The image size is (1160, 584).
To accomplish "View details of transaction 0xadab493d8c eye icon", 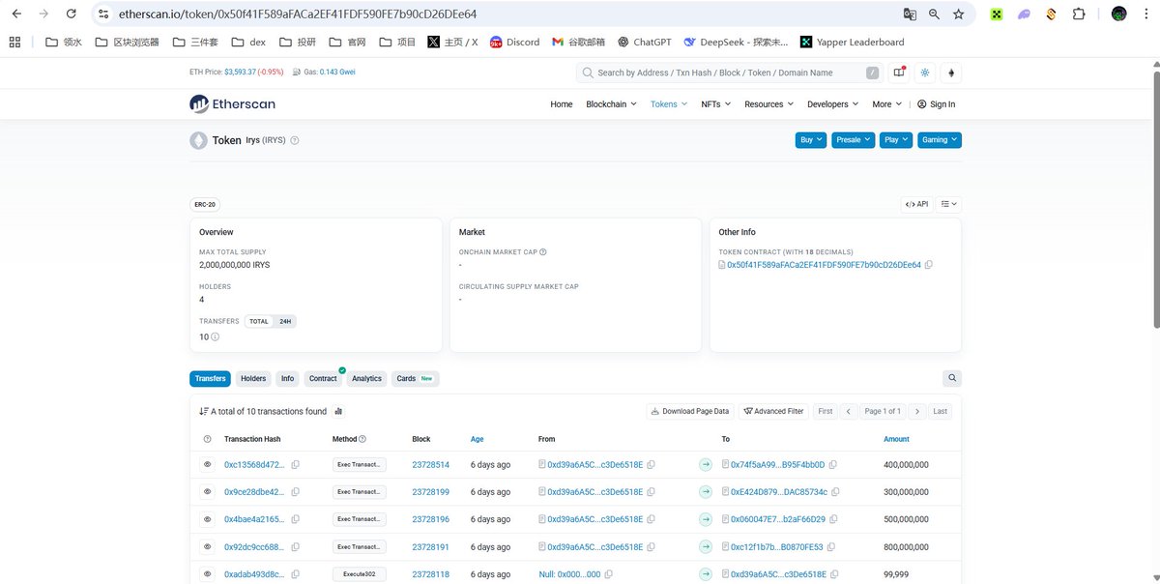I will 207,573.
